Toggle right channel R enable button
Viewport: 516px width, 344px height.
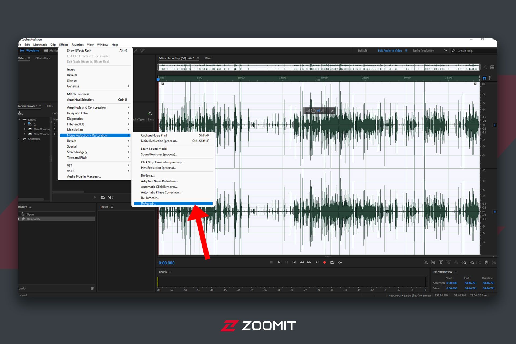pyautogui.click(x=495, y=212)
